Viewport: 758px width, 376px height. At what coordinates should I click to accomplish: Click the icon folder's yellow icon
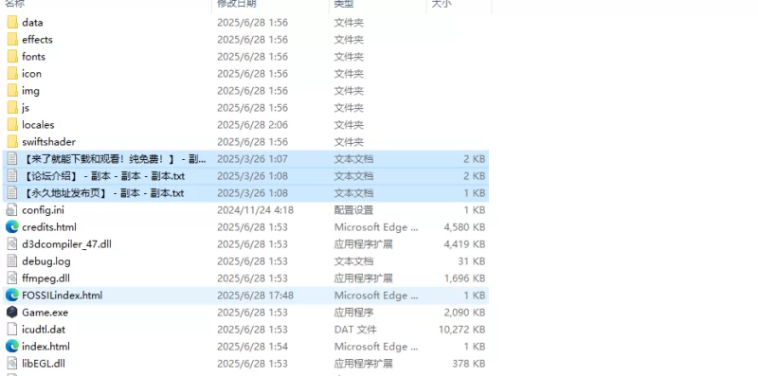(x=12, y=74)
